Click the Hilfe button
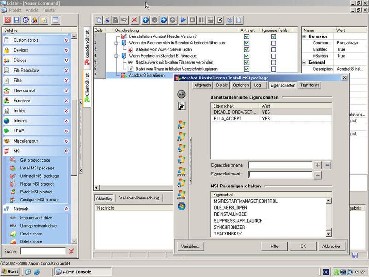This screenshot has width=369, height=277. tap(274, 247)
